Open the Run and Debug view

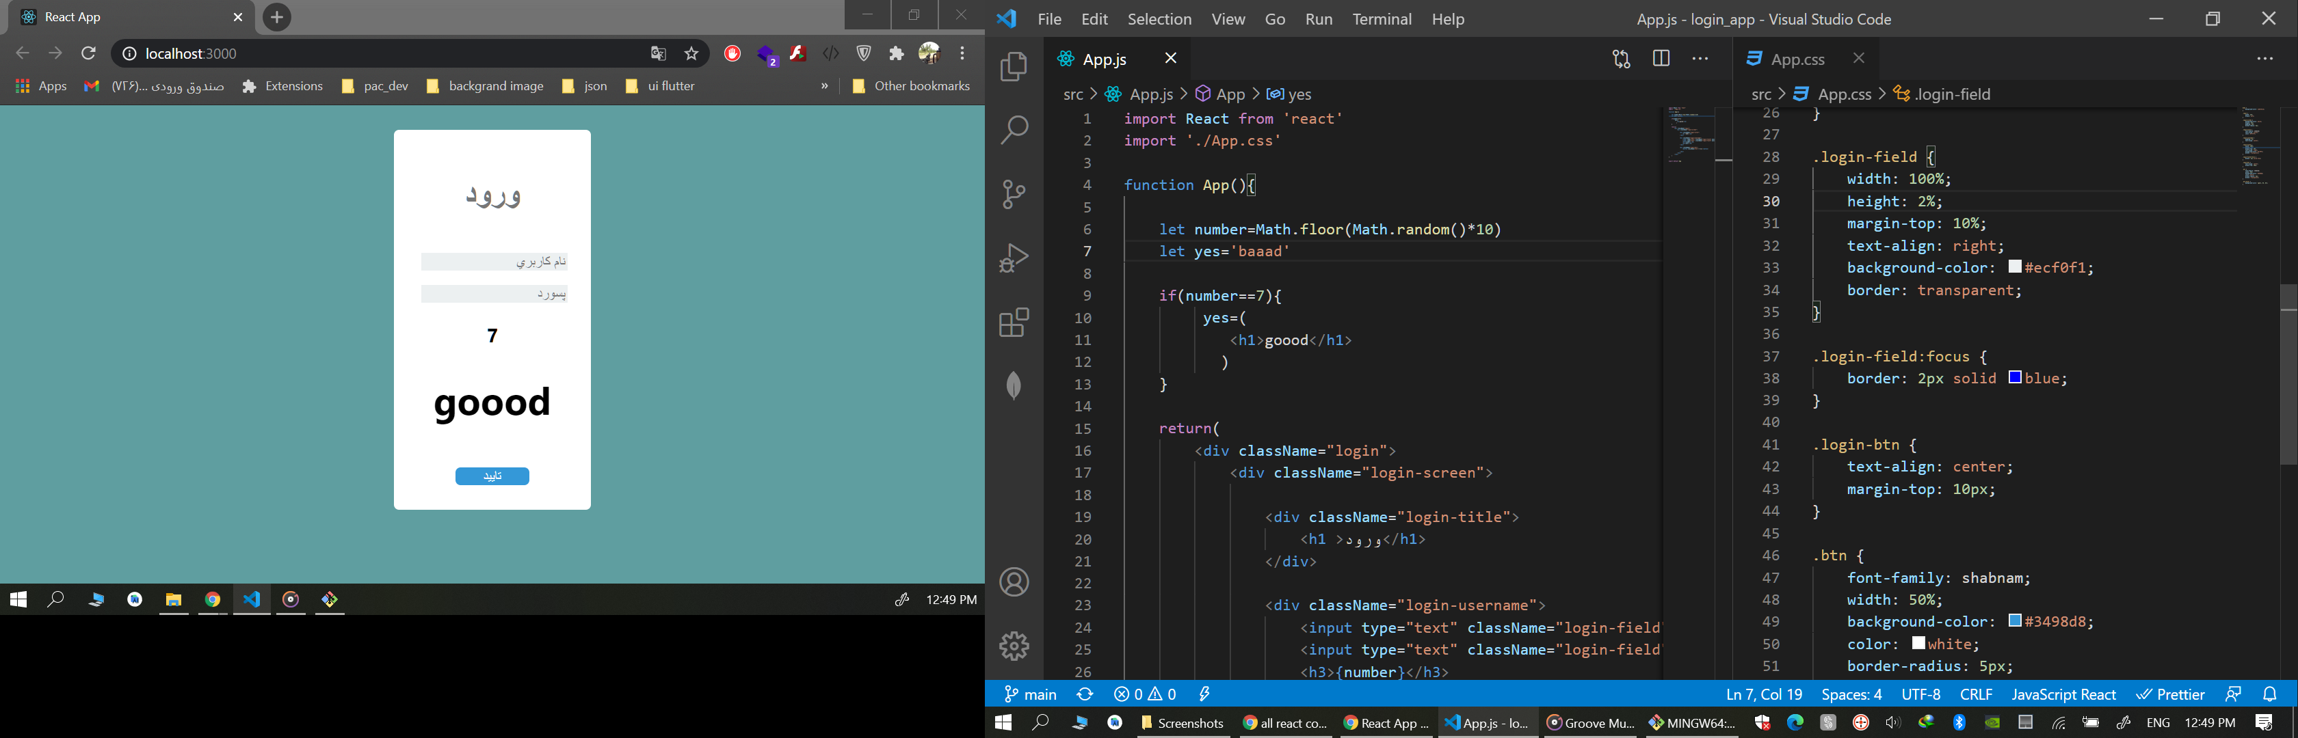click(1014, 258)
